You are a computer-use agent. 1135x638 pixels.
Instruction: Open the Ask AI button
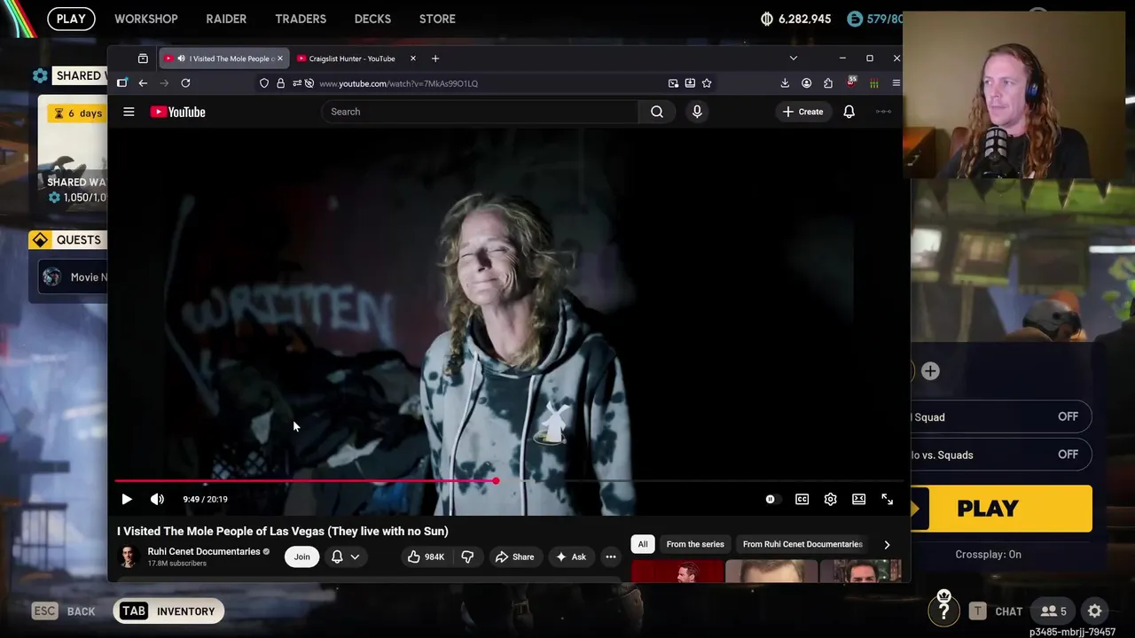pos(570,556)
